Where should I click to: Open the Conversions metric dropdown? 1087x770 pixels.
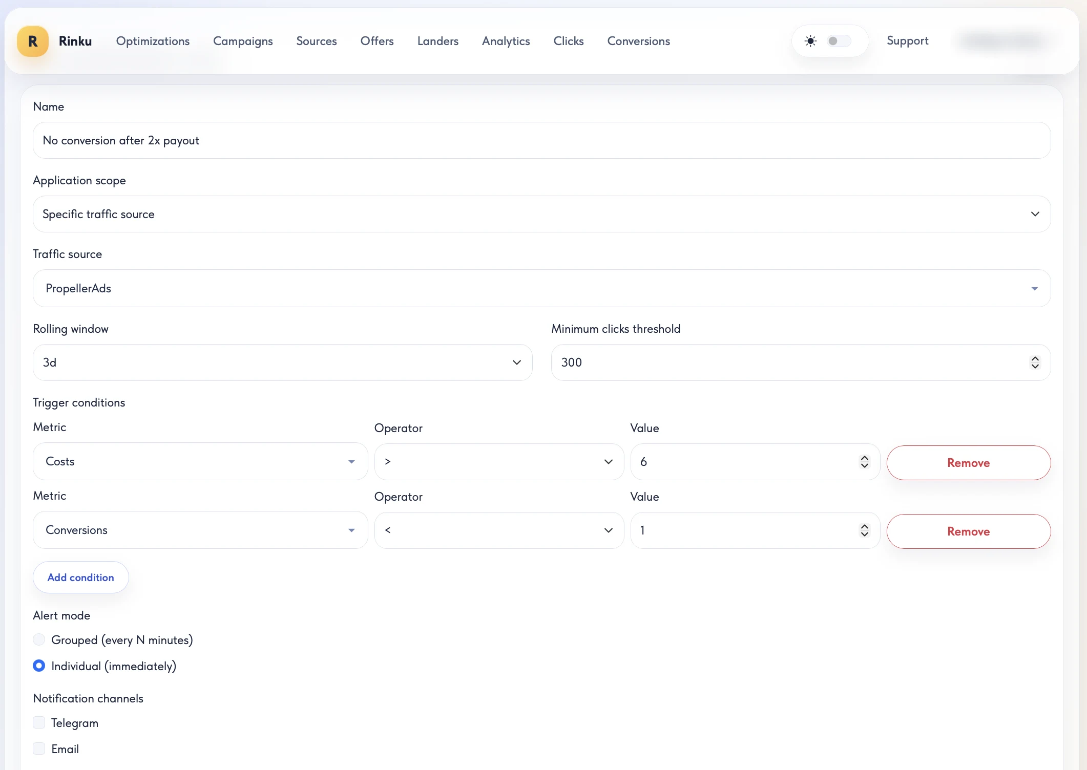[200, 530]
